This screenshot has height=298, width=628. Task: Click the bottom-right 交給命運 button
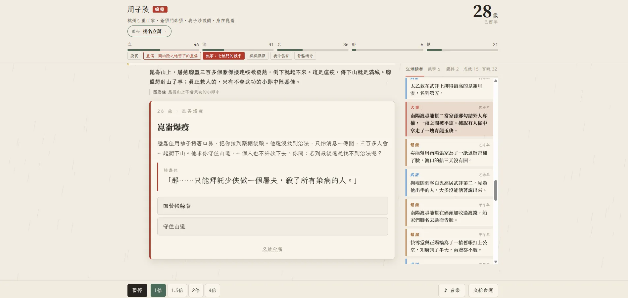coord(483,290)
